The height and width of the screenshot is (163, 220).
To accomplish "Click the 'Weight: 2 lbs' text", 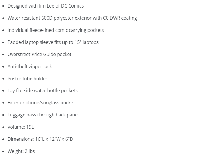I will pos(21,151).
